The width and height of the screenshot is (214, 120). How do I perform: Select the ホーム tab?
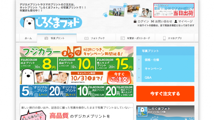click(28, 38)
